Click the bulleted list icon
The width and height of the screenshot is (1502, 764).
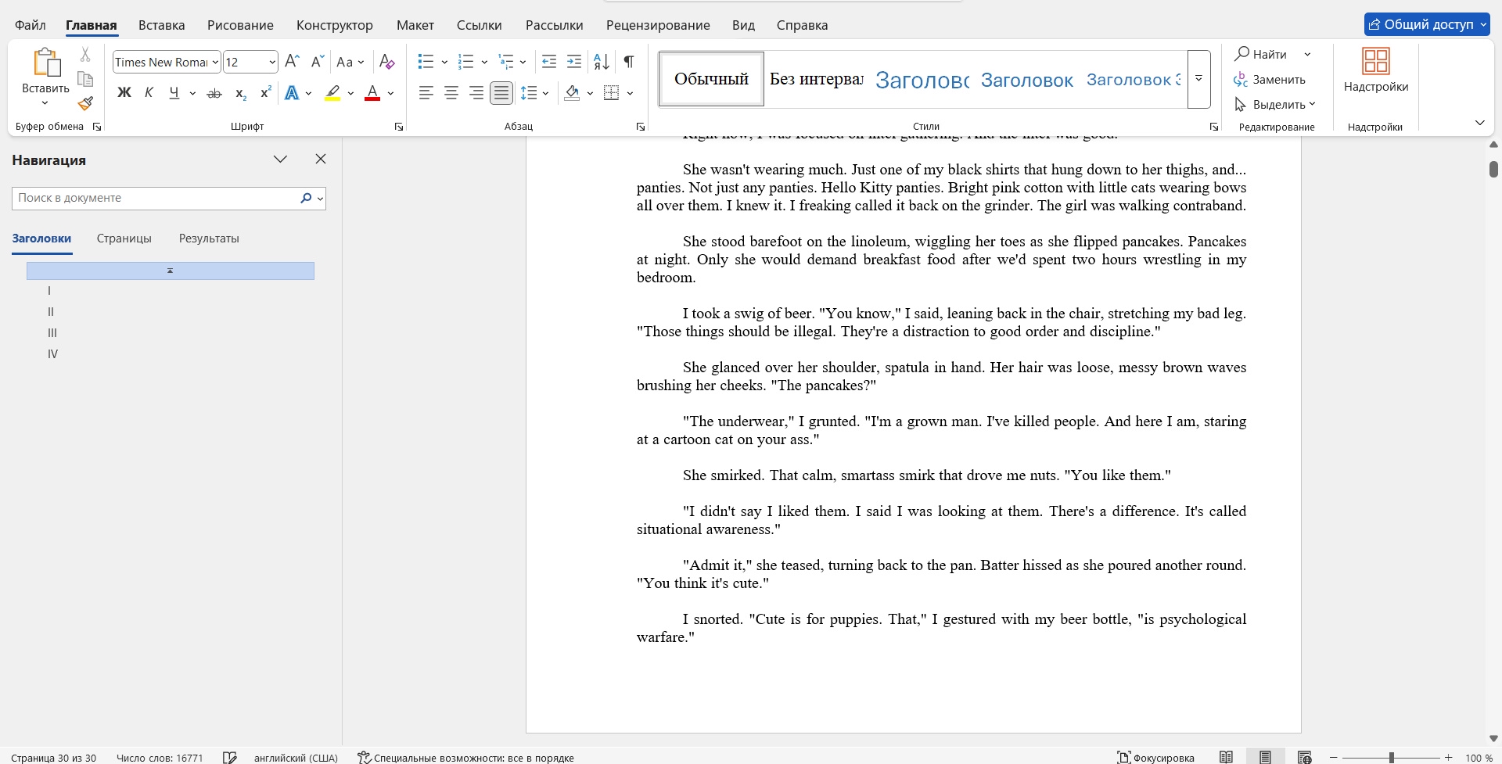pyautogui.click(x=426, y=62)
